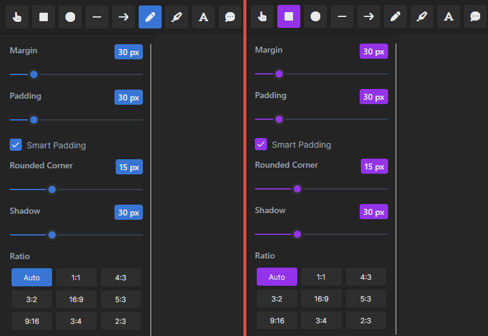The height and width of the screenshot is (336, 488).
Task: Choose 3:4 ratio in the blue panel
Action: pos(76,321)
